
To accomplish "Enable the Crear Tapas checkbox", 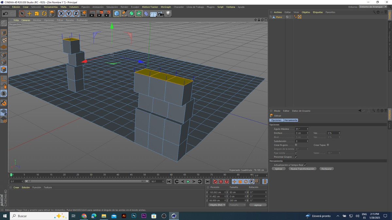I will 328,145.
